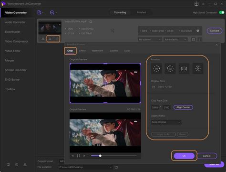Screen dimensions: 226x172
Task: Click OK to confirm crop
Action: click(184, 156)
